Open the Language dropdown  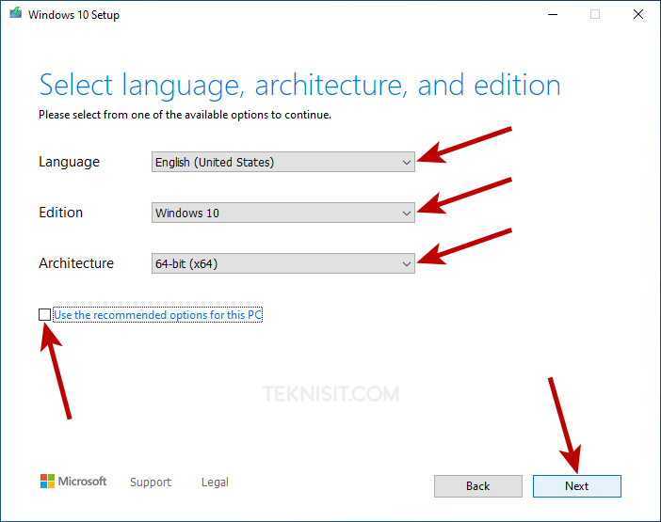282,162
